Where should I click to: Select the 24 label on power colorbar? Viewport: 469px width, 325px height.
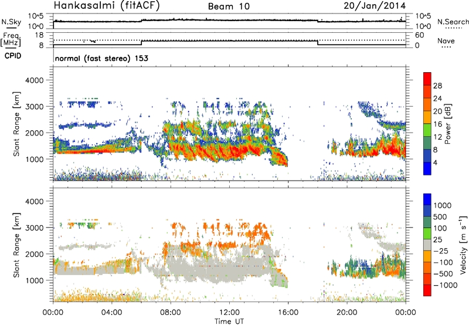437,99
